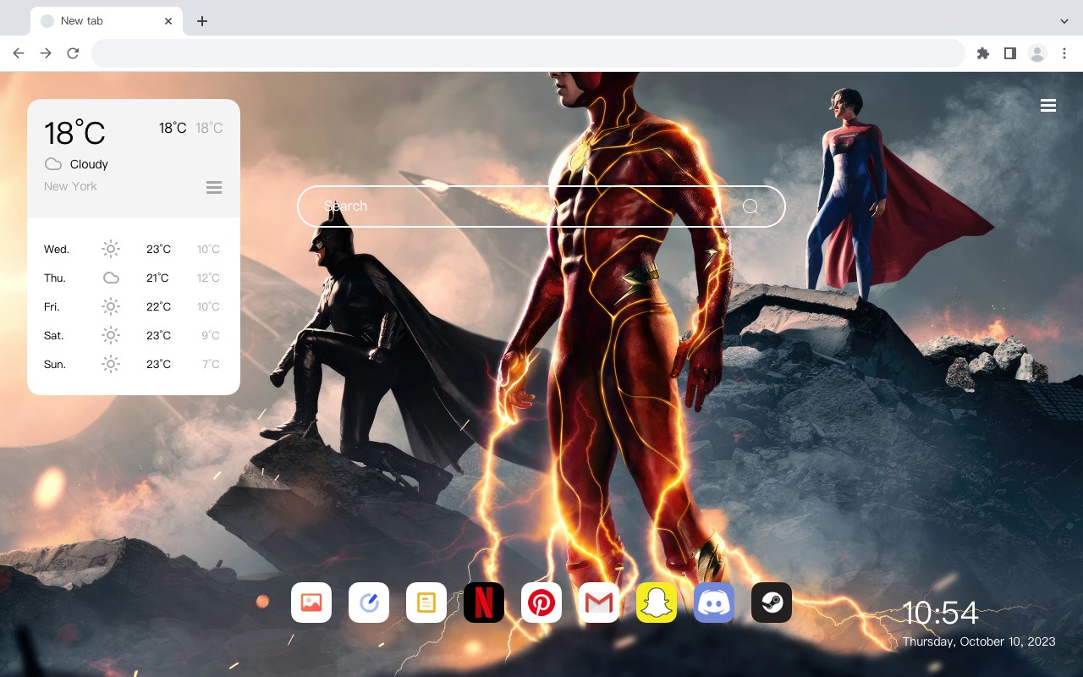This screenshot has height=677, width=1083.
Task: Click the Cloudy weather cloud icon
Action: pos(53,164)
